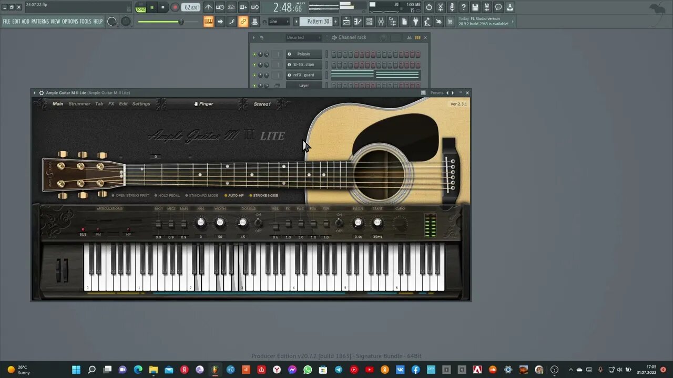673x378 pixels.
Task: Pause playback in the transport bar
Action: coord(152,7)
